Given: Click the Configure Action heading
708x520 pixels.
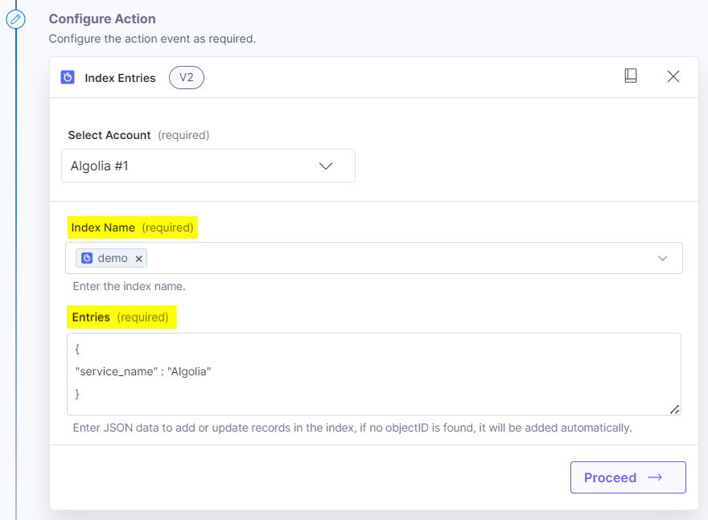Looking at the screenshot, I should coord(102,19).
